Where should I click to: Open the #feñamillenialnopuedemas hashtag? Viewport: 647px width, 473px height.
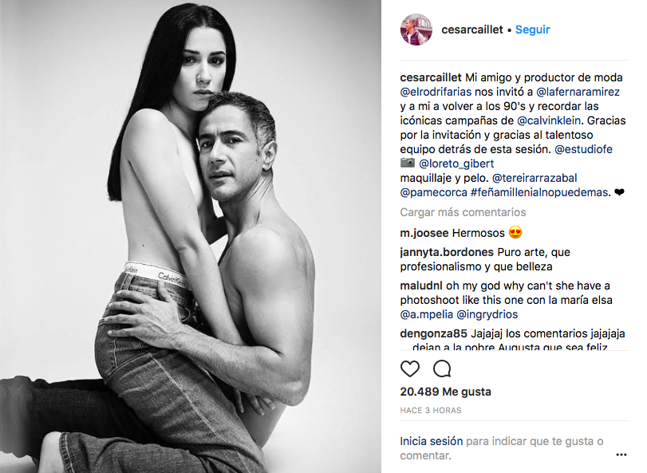[x=539, y=192]
